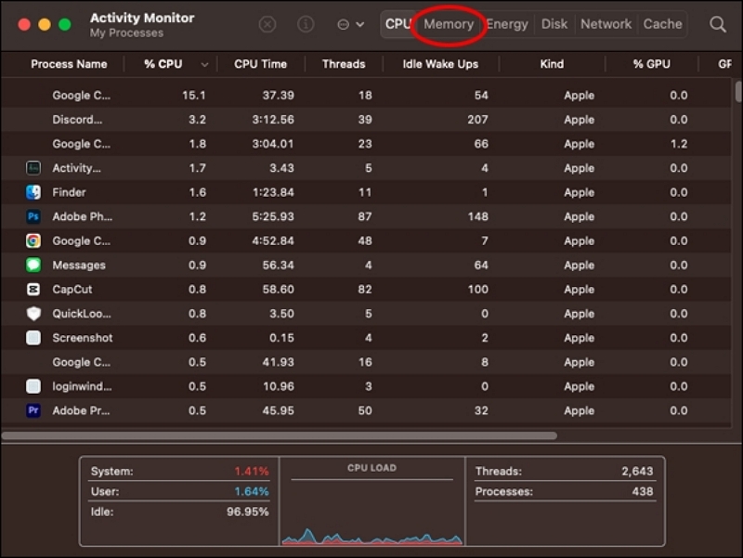Viewport: 743px width, 558px height.
Task: Click the Activity... process name
Action: [76, 168]
